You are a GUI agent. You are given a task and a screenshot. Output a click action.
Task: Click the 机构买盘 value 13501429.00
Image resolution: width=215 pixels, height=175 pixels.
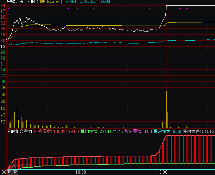[65, 132]
